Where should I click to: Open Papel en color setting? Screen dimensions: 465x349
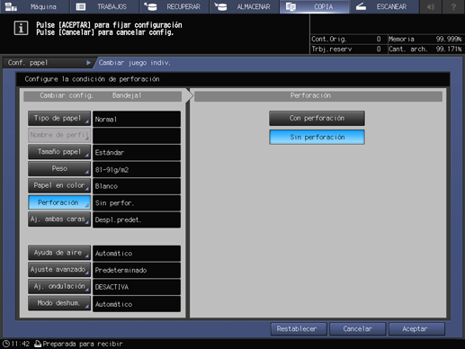tap(59, 185)
